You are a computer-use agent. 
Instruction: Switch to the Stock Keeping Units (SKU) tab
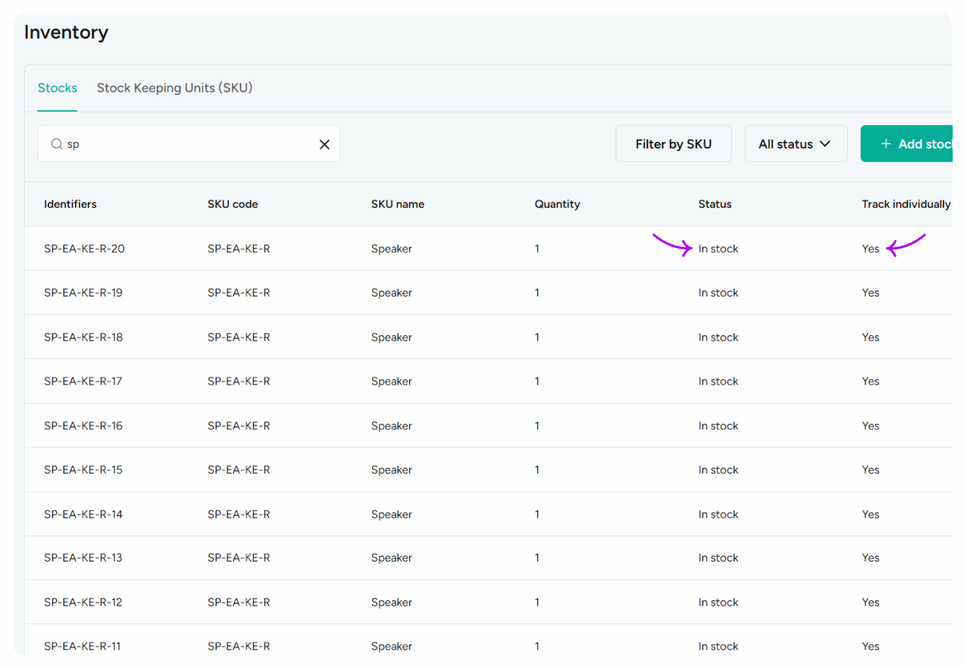pyautogui.click(x=174, y=88)
